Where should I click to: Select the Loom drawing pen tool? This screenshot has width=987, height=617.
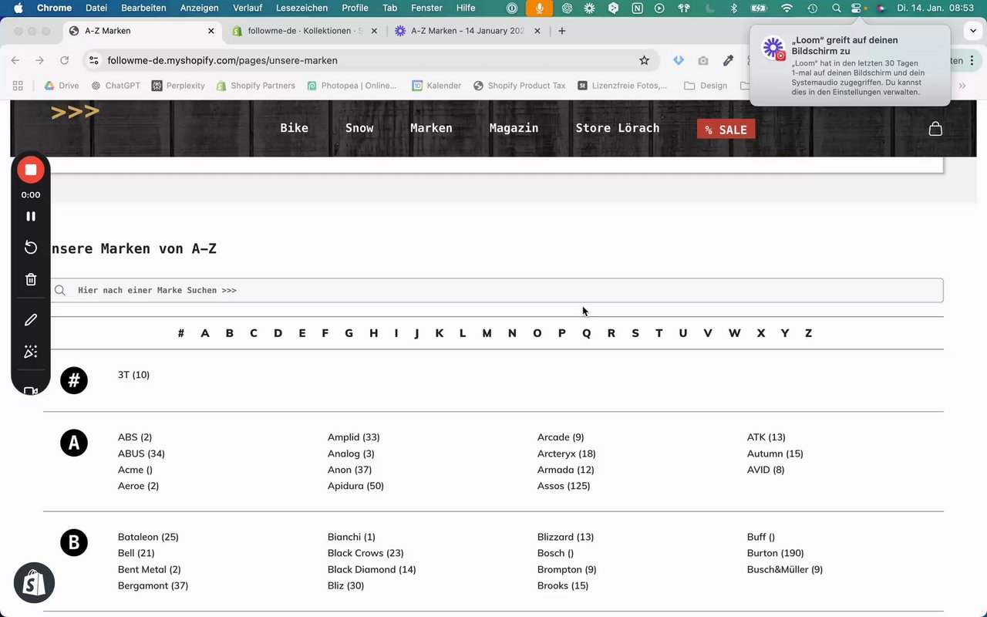(x=31, y=319)
